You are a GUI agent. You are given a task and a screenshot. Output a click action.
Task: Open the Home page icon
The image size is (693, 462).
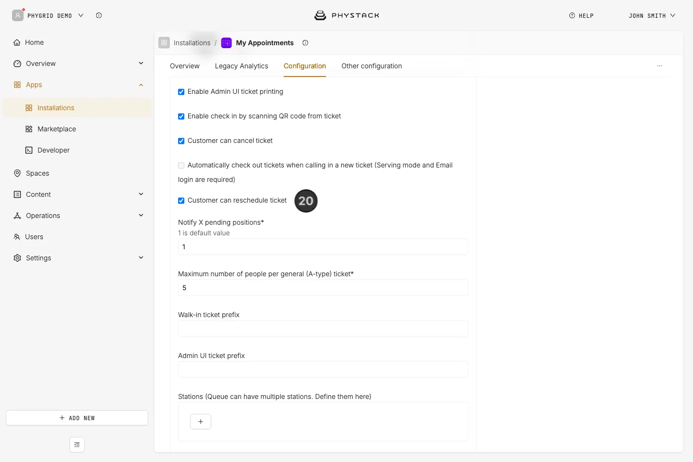click(17, 42)
